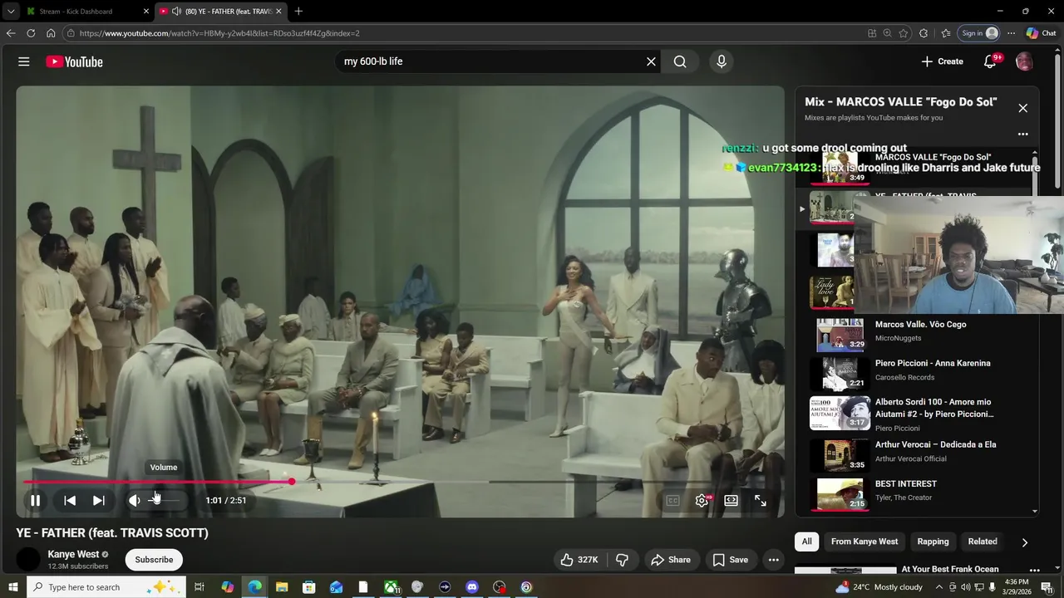Share the YE - FATHER video
Image resolution: width=1064 pixels, height=598 pixels.
point(671,560)
